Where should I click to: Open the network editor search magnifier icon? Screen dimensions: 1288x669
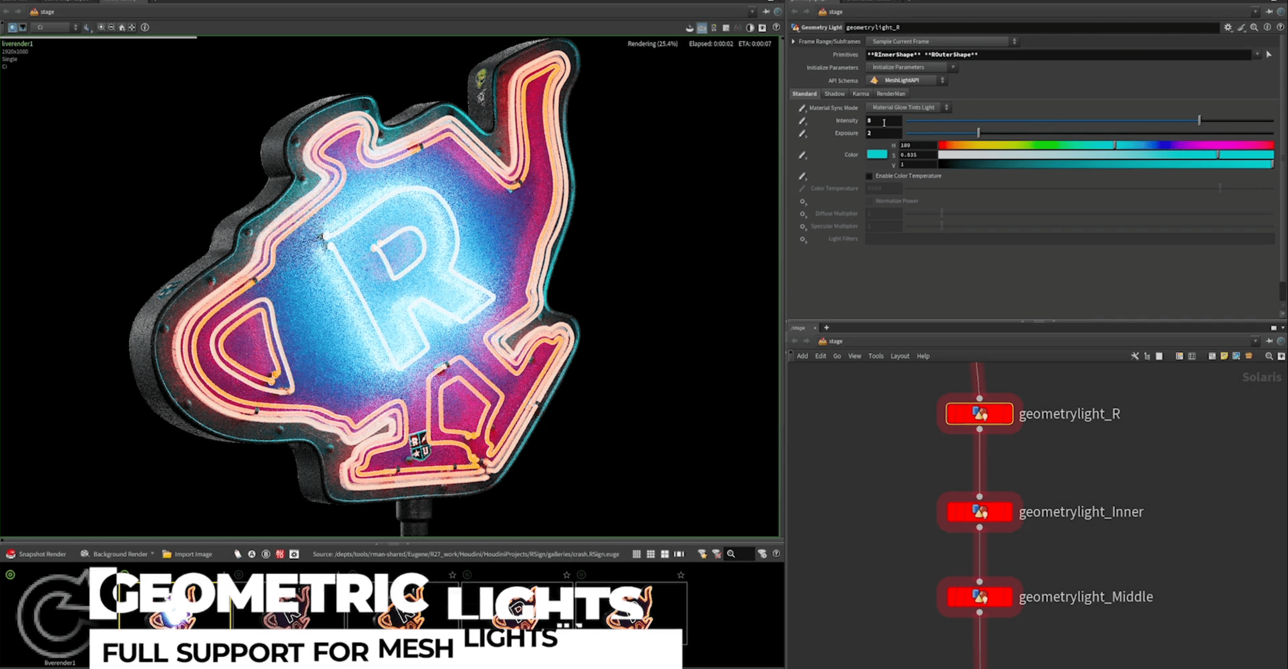coord(1270,356)
